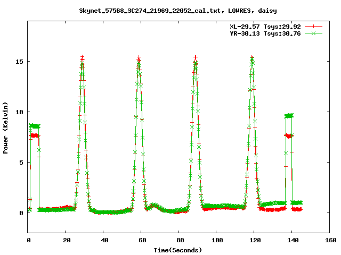Click the green calibration plateau near time 3 seconds

click(x=35, y=126)
